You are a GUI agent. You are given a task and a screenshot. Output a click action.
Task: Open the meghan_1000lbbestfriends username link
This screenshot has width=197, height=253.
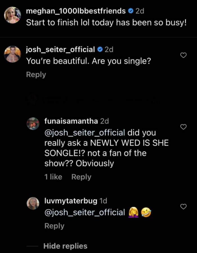[76, 11]
